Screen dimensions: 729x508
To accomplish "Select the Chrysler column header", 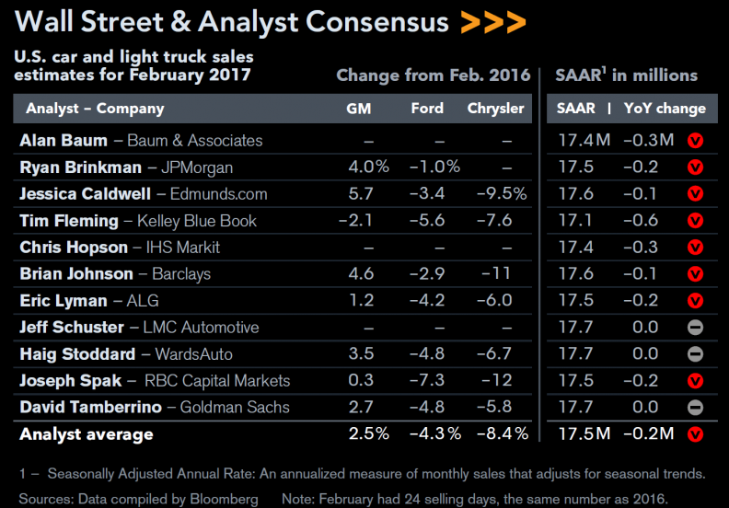I will [x=495, y=109].
